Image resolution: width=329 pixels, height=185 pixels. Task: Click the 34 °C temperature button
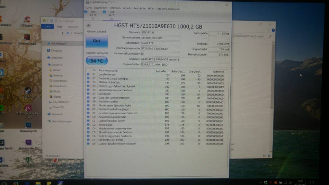(96, 61)
